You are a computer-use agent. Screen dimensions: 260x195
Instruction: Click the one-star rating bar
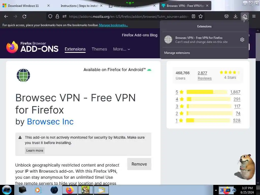pyautogui.click(x=208, y=120)
